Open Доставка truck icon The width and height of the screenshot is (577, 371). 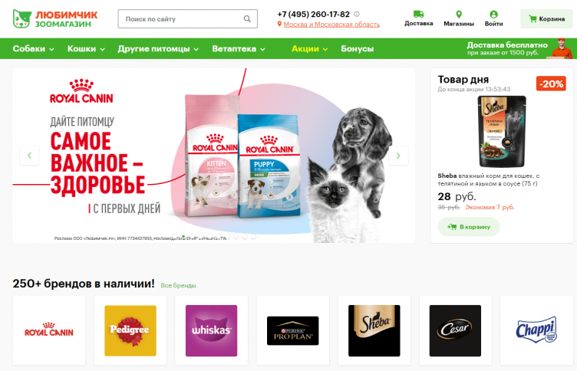click(x=418, y=15)
